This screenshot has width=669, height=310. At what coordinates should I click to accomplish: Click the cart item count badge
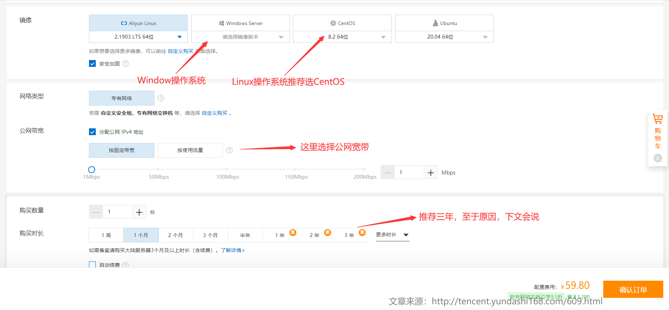point(658,158)
